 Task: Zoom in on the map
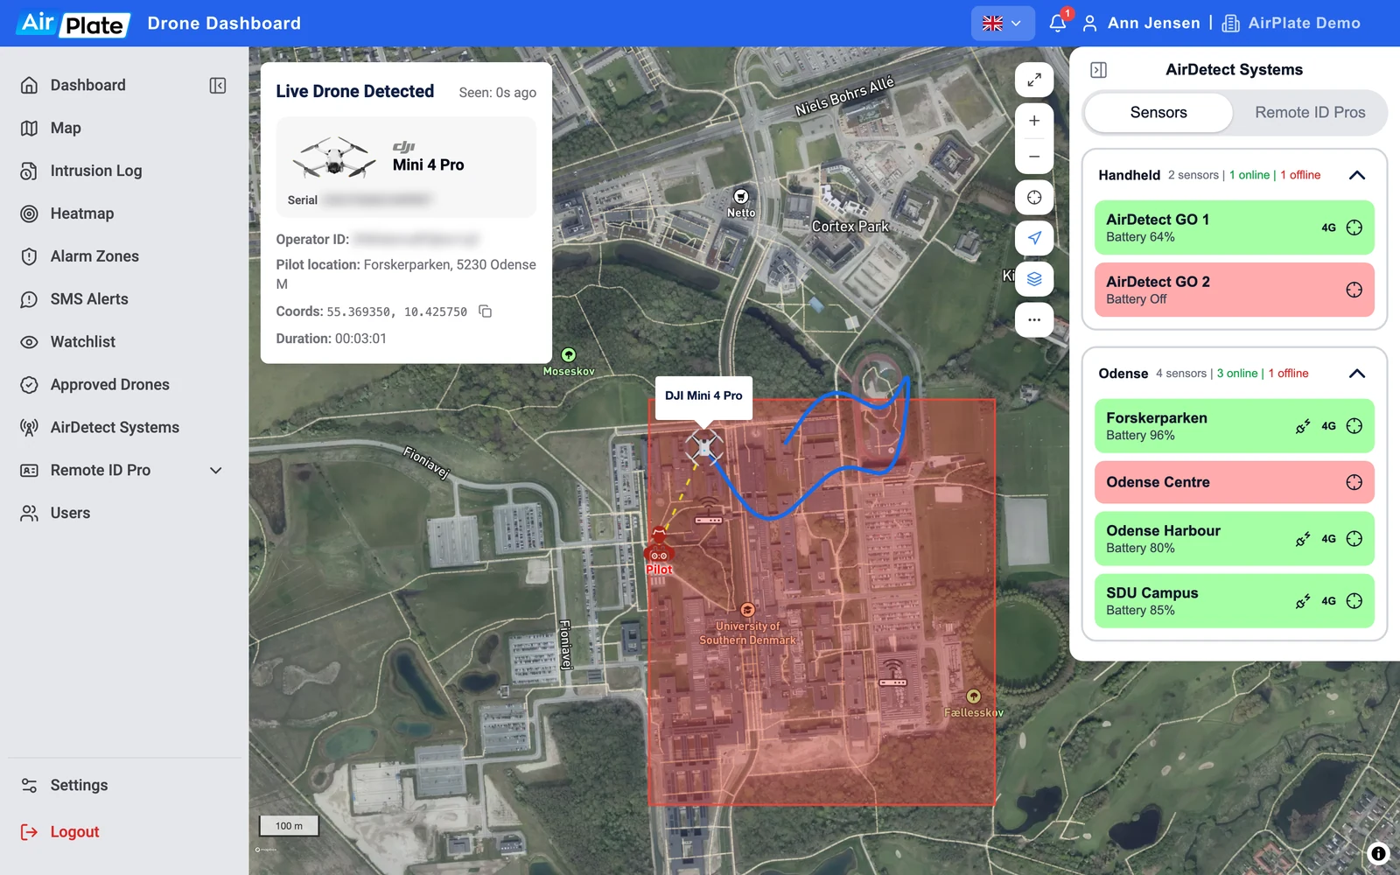click(1034, 121)
